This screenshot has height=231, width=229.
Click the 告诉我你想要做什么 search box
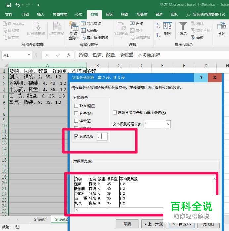(206, 14)
